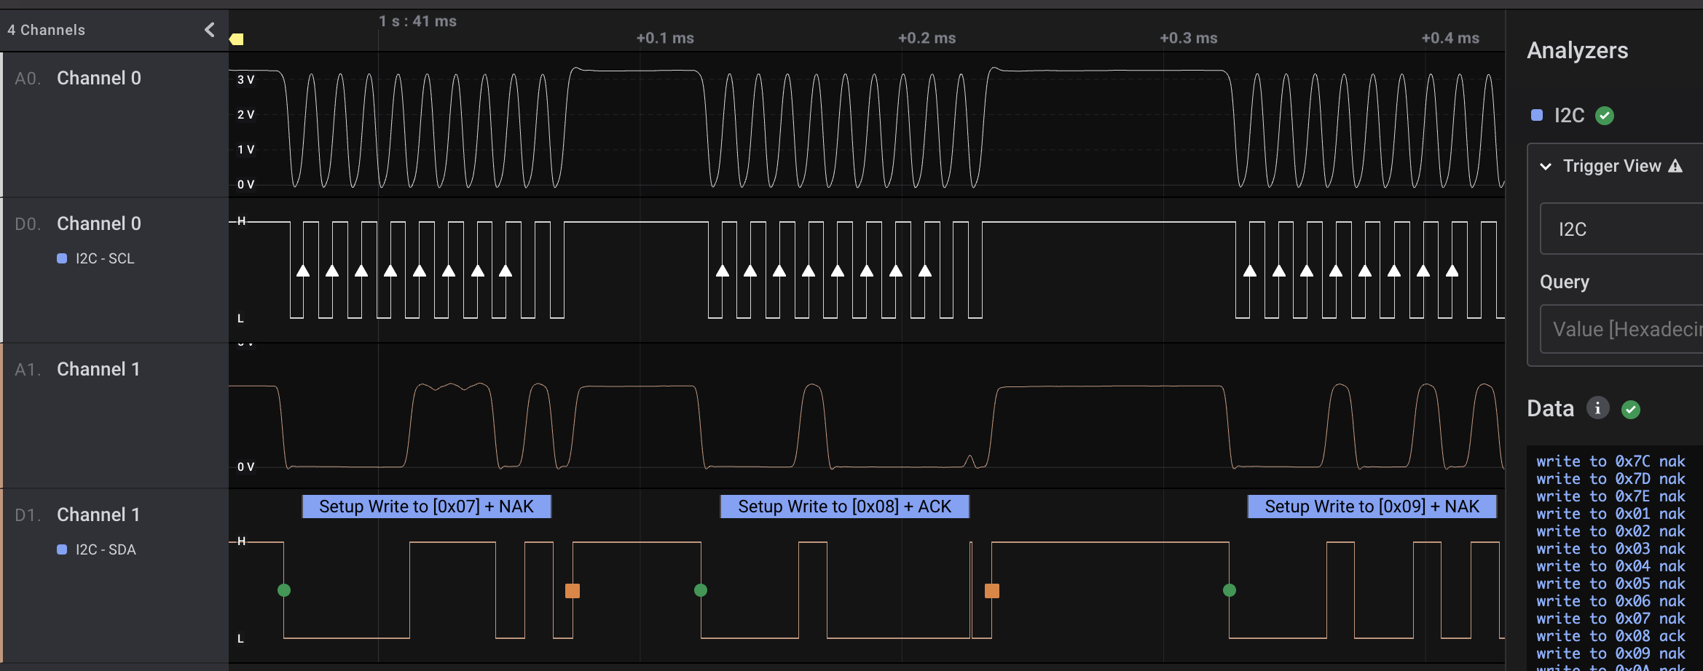Screen dimensions: 1703x671
Task: Select the 'write to 0x08 ack' data row
Action: tap(1611, 636)
